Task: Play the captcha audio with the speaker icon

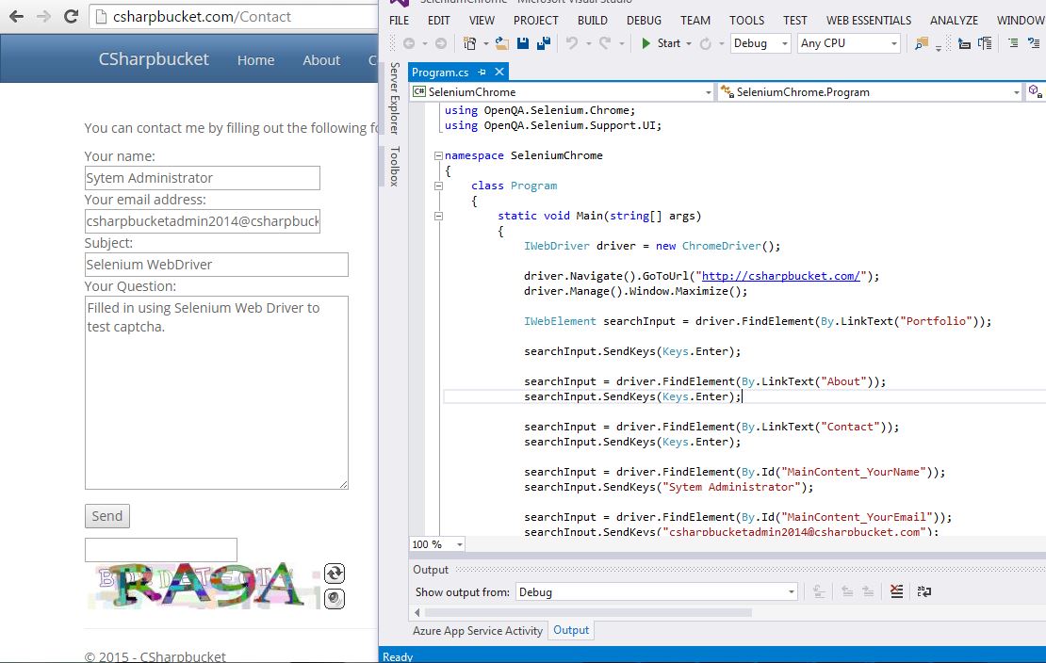Action: coord(335,598)
